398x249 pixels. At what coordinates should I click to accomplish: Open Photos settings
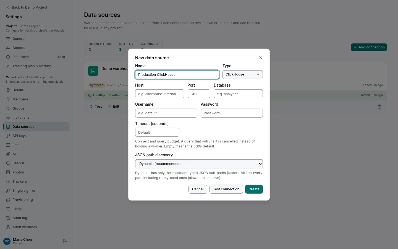36,172
